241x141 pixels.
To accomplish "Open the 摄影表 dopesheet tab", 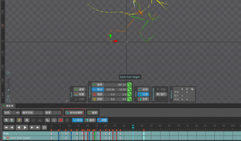I will coord(8,106).
